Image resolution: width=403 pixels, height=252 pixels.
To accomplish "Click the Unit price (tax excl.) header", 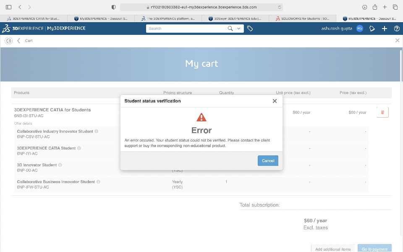I will [x=293, y=92].
